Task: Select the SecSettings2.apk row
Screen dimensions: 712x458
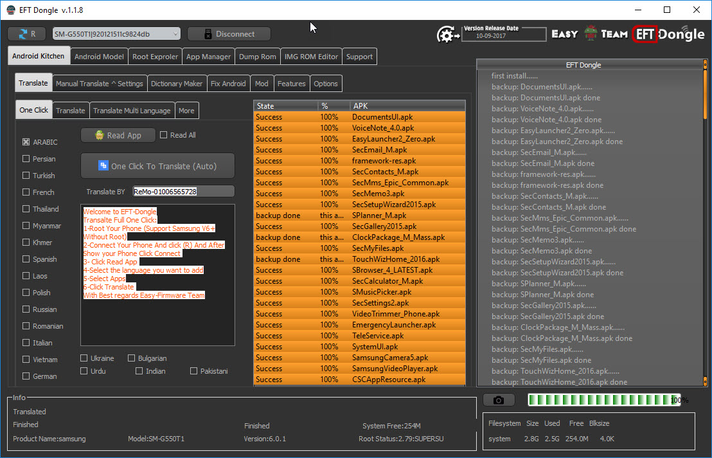Action: 360,302
